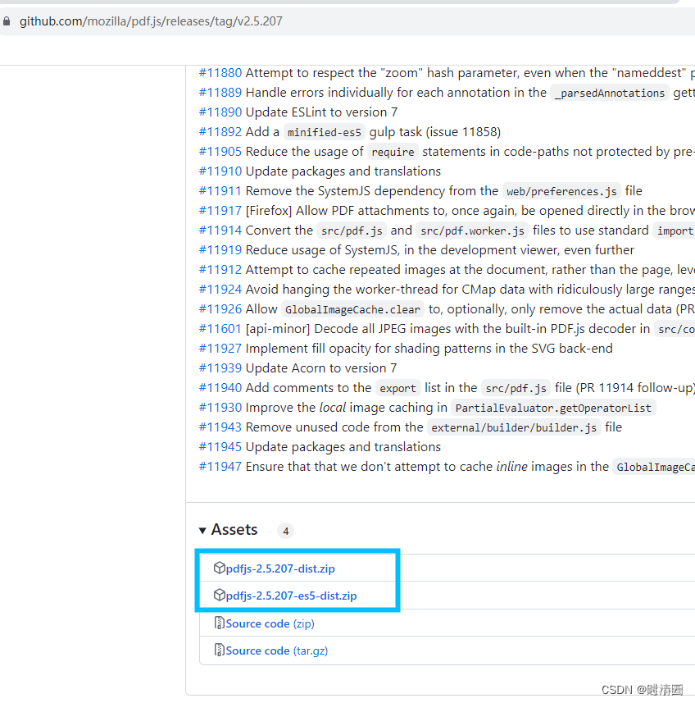Image resolution: width=695 pixels, height=703 pixels.
Task: Click the text Update ESLint to version 7
Action: (x=321, y=112)
